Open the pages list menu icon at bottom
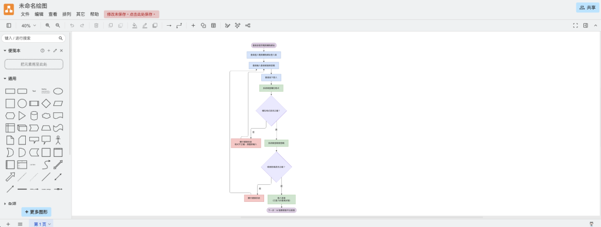 20,224
